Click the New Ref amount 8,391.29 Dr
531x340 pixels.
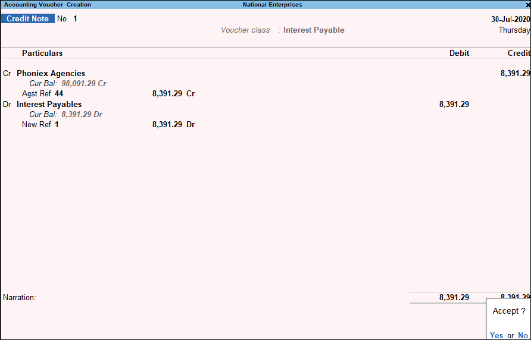pyautogui.click(x=173, y=124)
